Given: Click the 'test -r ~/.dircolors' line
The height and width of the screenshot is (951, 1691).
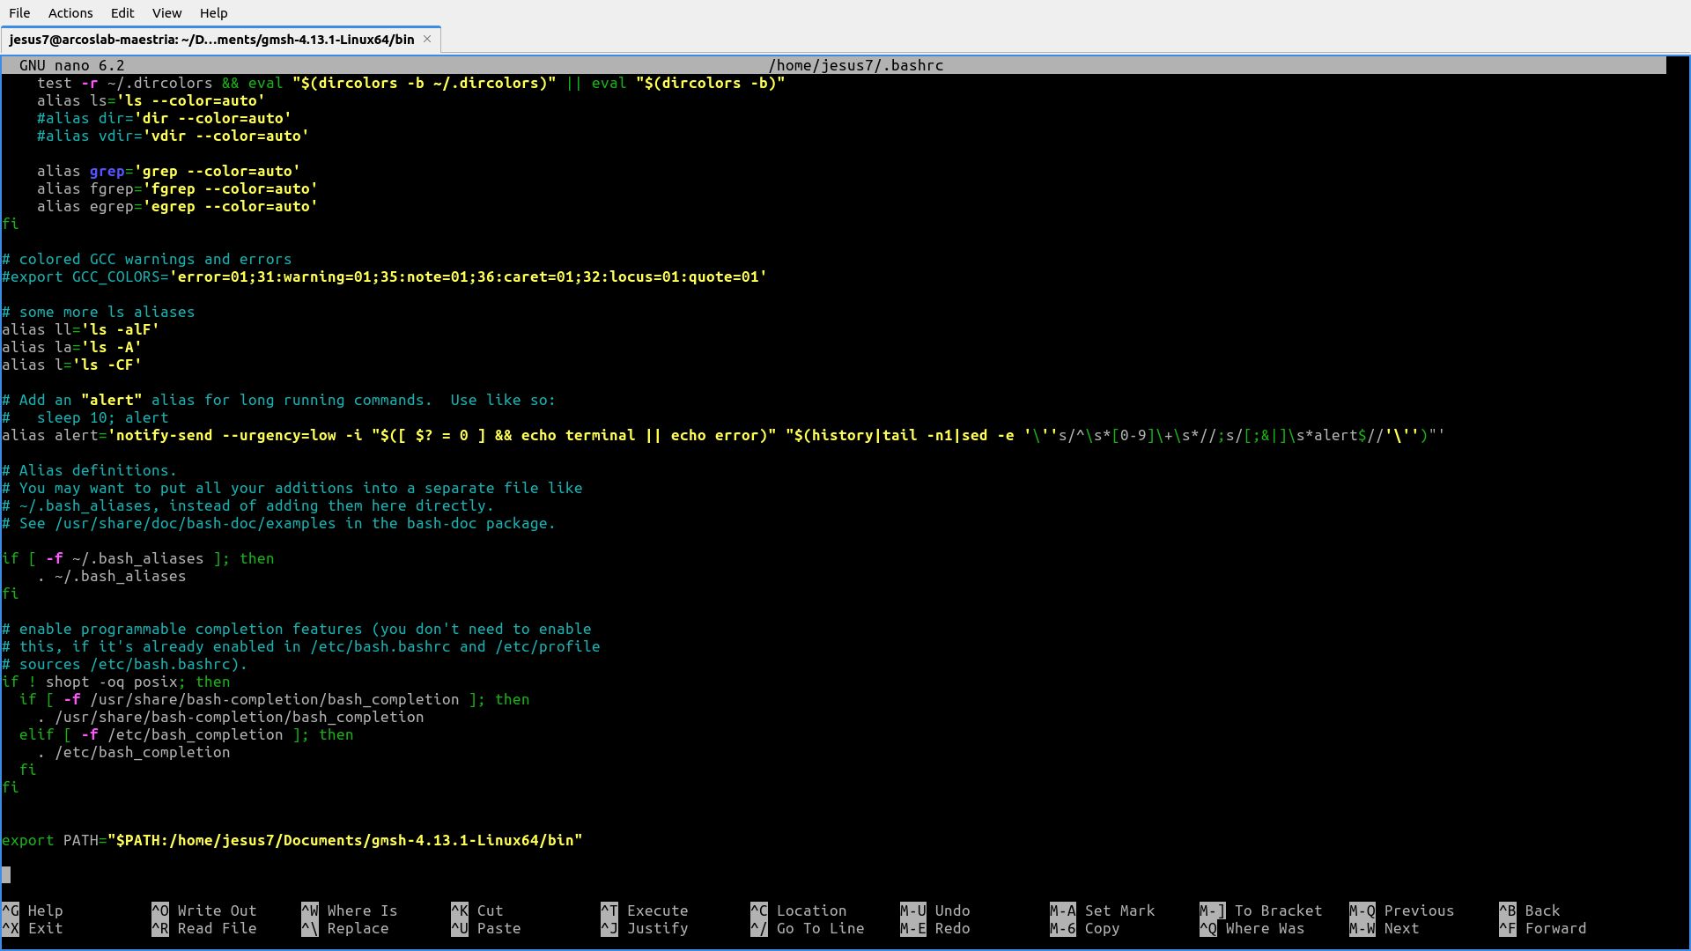Looking at the screenshot, I should click(411, 83).
